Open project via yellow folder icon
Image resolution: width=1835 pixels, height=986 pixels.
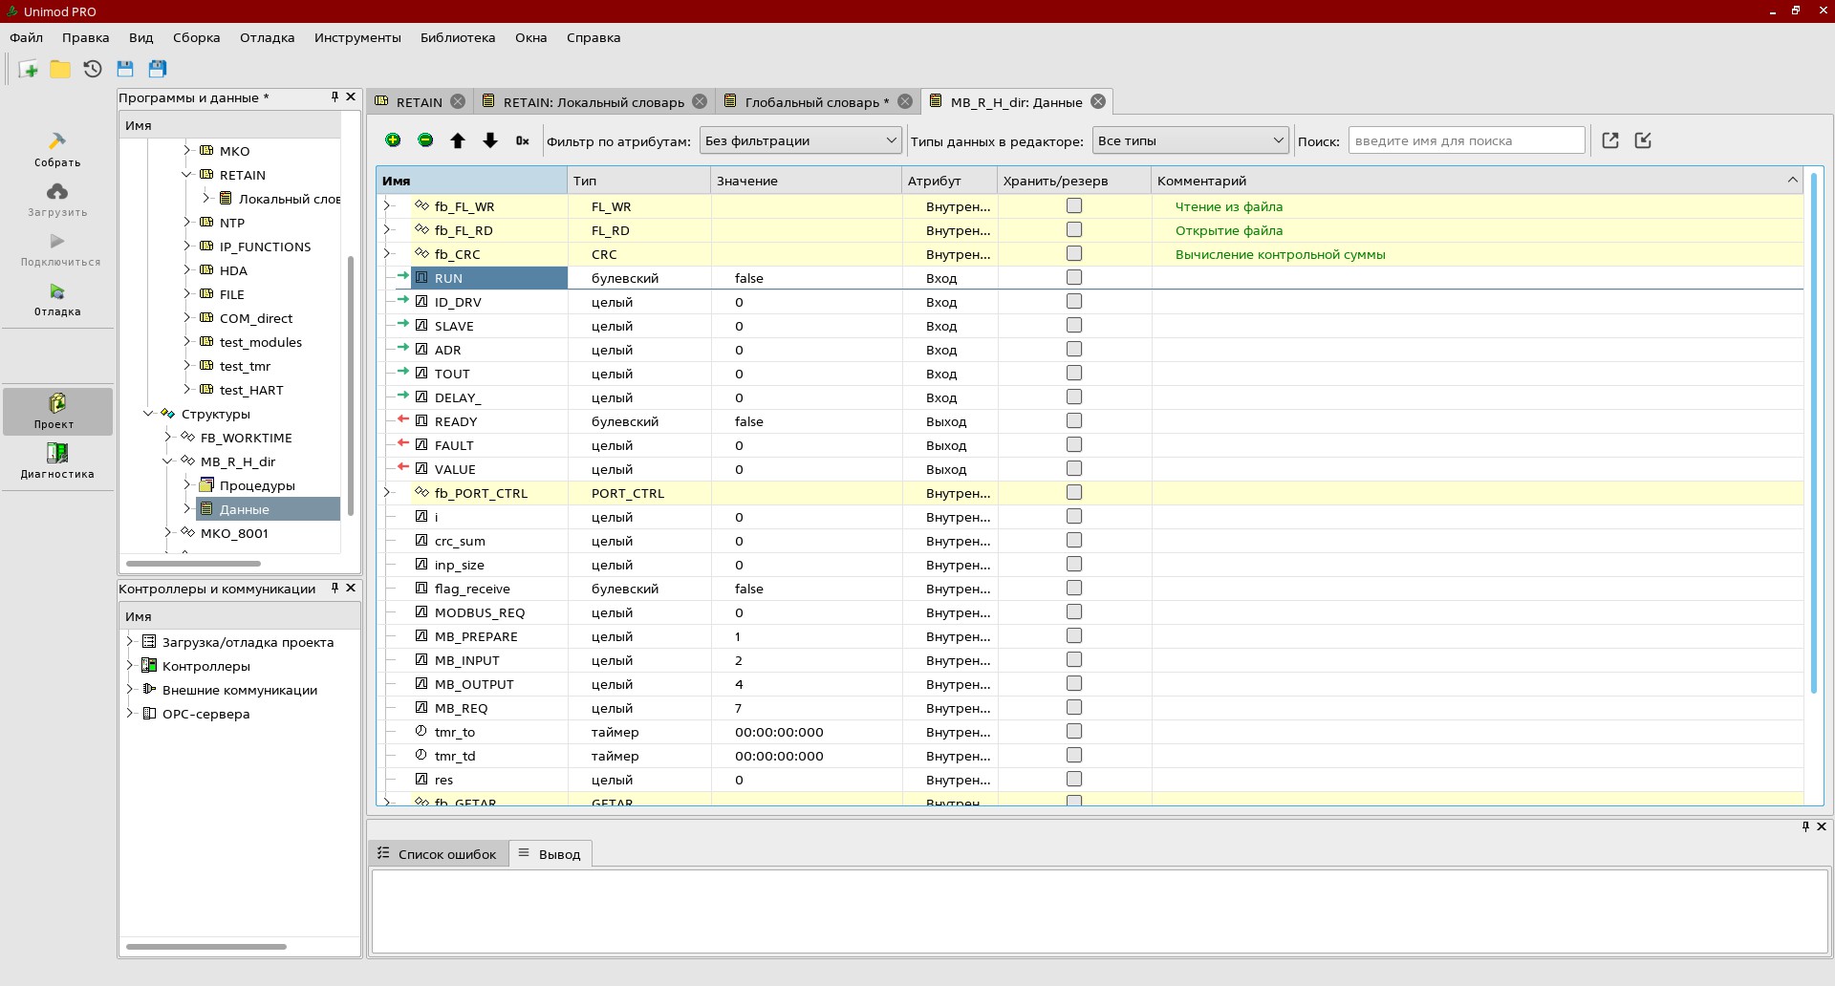tap(60, 69)
